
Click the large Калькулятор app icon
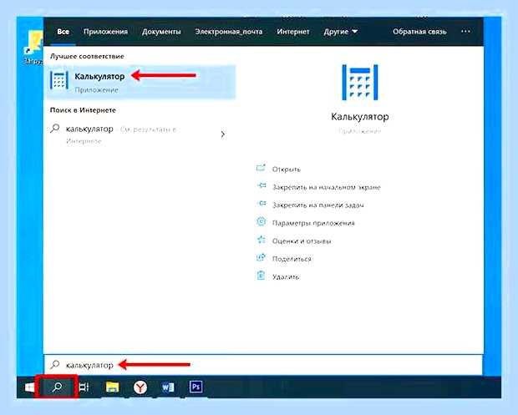click(360, 82)
